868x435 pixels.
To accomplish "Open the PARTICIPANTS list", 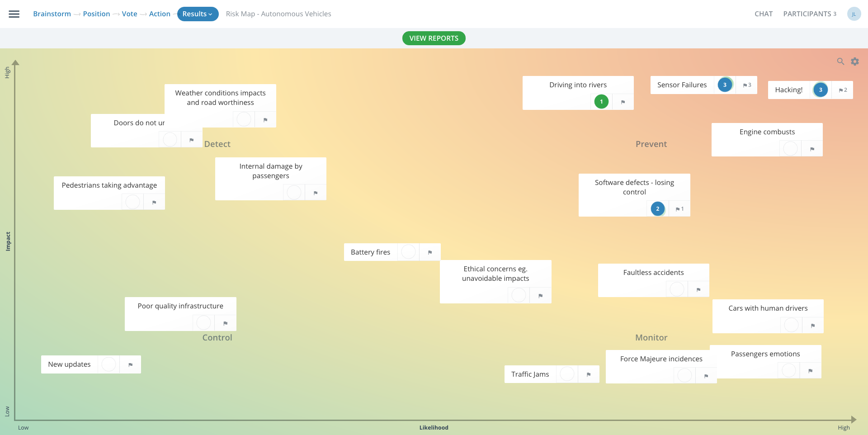I will [x=807, y=14].
